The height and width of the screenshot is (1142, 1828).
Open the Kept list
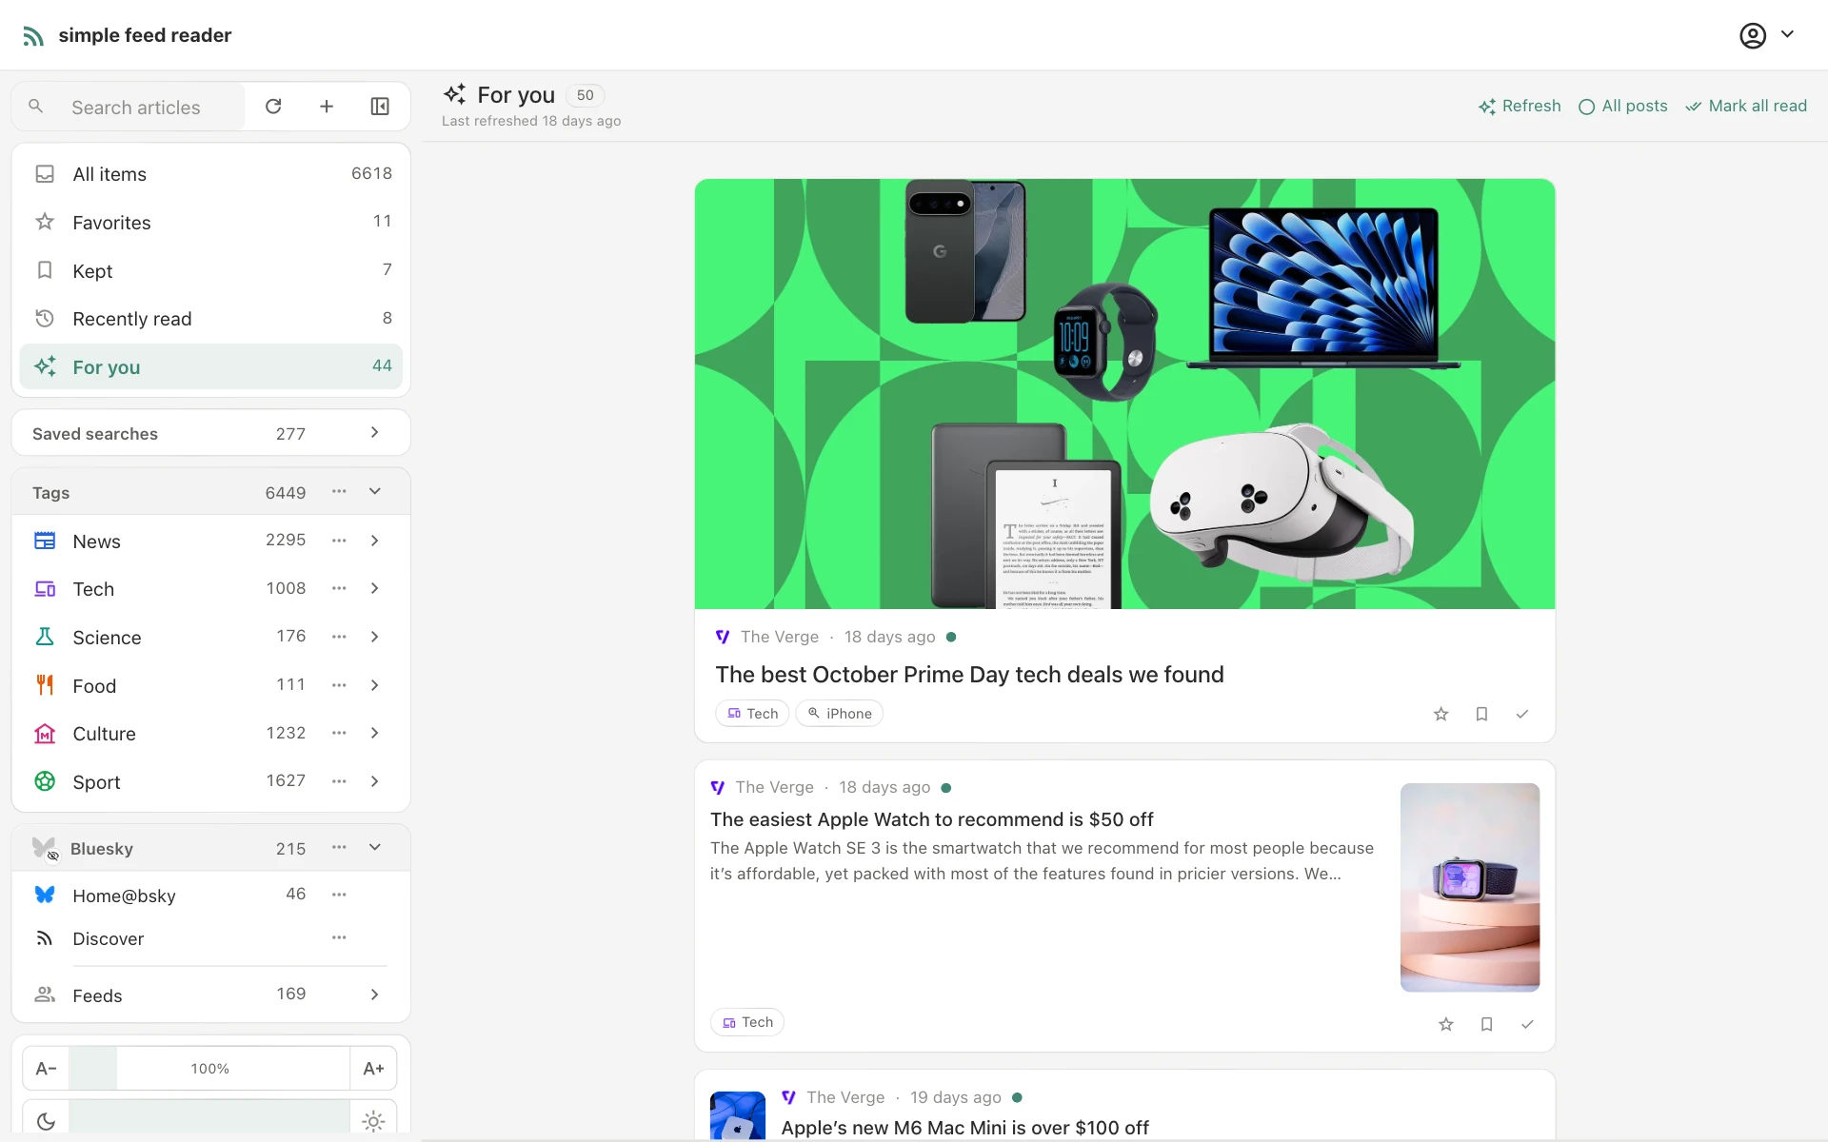(x=211, y=270)
